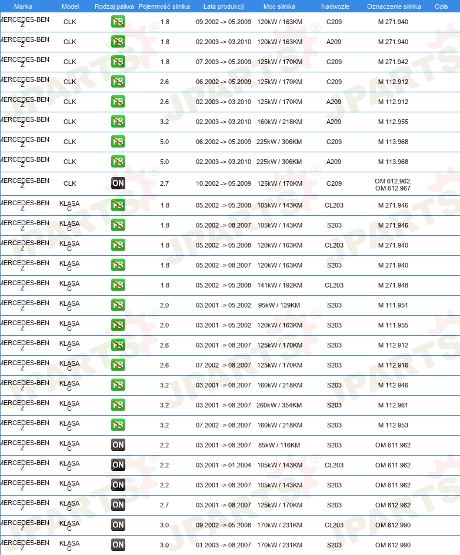Click petrol icon in CL203 M 271.946 row
This screenshot has height=555, width=460.
118,205
